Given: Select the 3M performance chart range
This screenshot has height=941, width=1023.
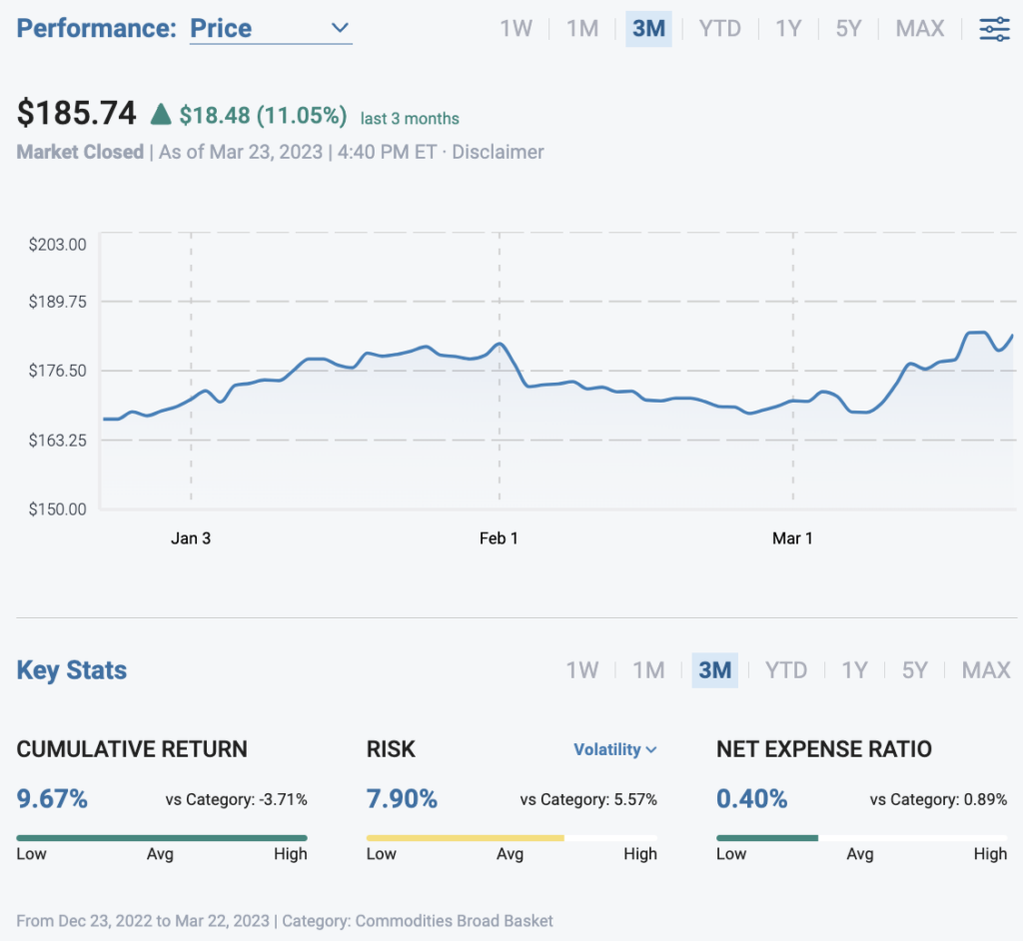Looking at the screenshot, I should point(648,29).
